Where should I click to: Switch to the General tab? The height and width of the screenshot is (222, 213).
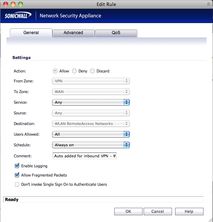(x=31, y=33)
